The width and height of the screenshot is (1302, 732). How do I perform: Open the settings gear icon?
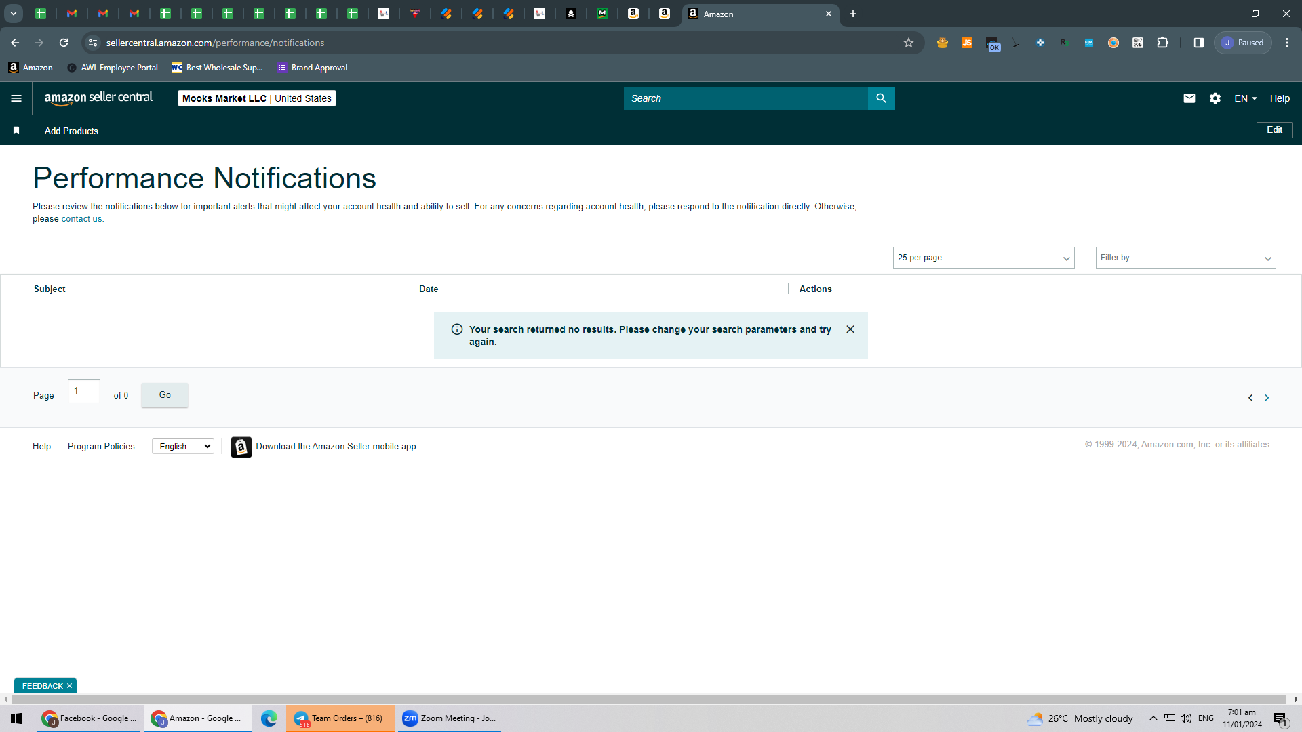[x=1215, y=98]
